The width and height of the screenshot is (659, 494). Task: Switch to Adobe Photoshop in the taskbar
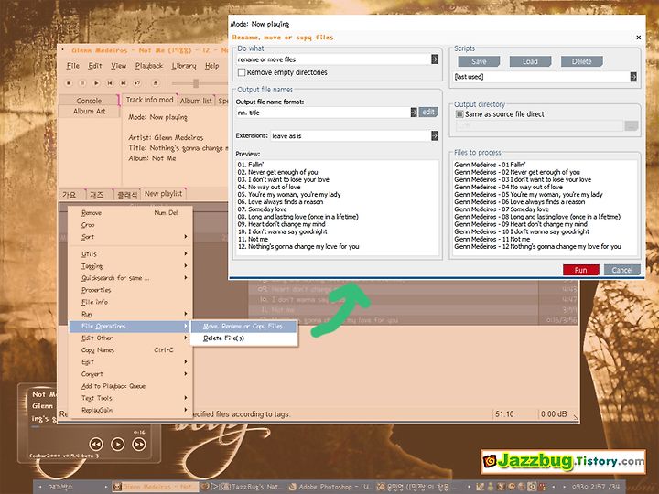330,487
